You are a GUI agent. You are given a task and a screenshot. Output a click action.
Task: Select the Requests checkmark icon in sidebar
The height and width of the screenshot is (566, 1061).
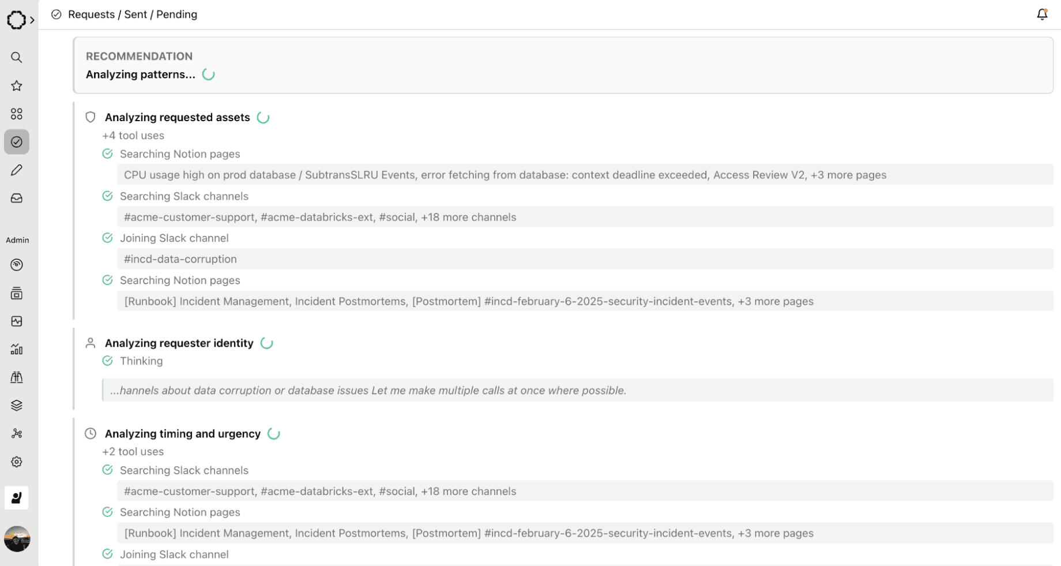click(x=17, y=142)
